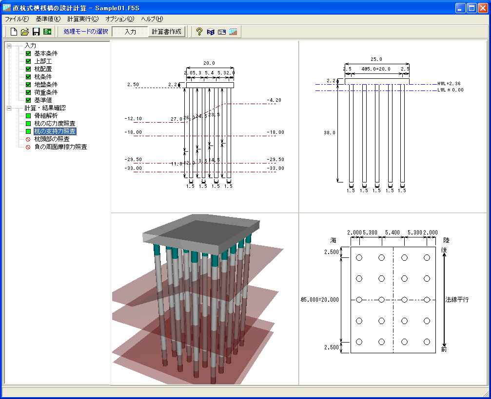491x399 pixels.
Task: Create a new file with the blank-page icon
Action: click(14, 32)
